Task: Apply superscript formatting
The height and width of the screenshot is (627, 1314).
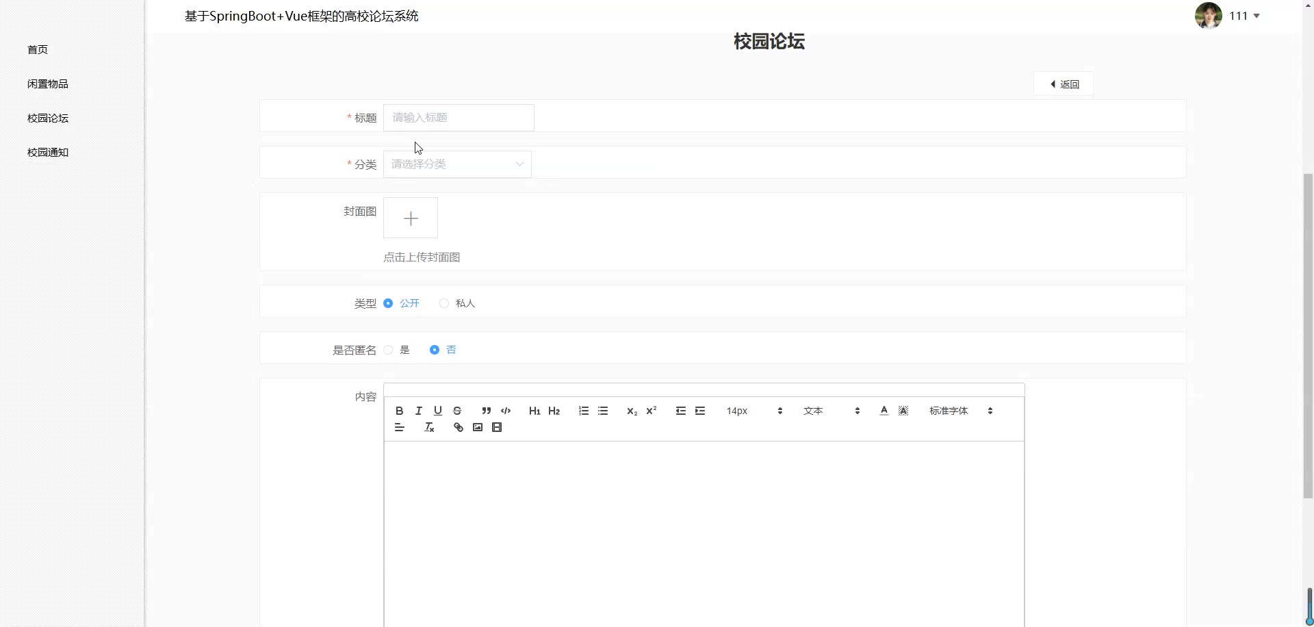Action: (x=652, y=411)
